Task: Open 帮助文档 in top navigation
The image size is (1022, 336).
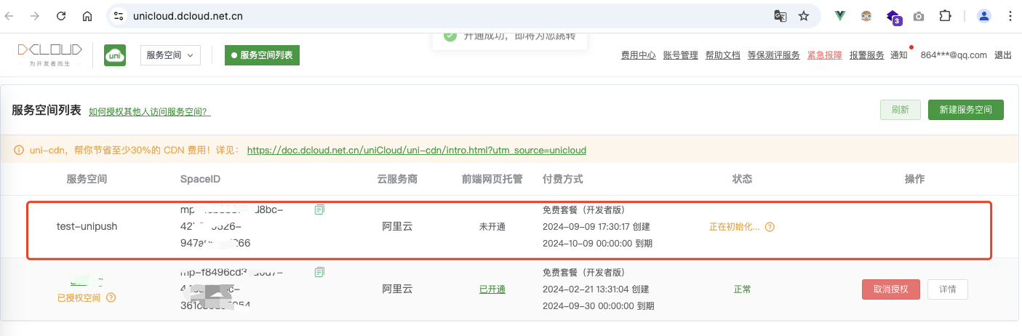Action: [x=723, y=55]
